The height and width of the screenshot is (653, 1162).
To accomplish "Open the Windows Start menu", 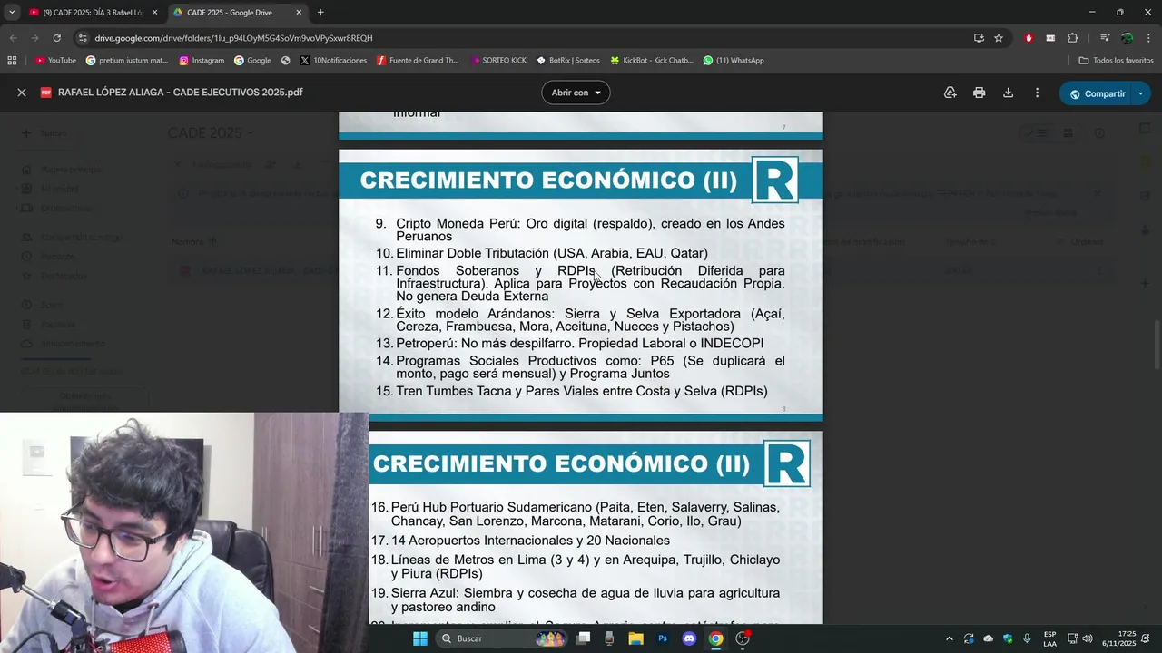I will click(x=419, y=638).
